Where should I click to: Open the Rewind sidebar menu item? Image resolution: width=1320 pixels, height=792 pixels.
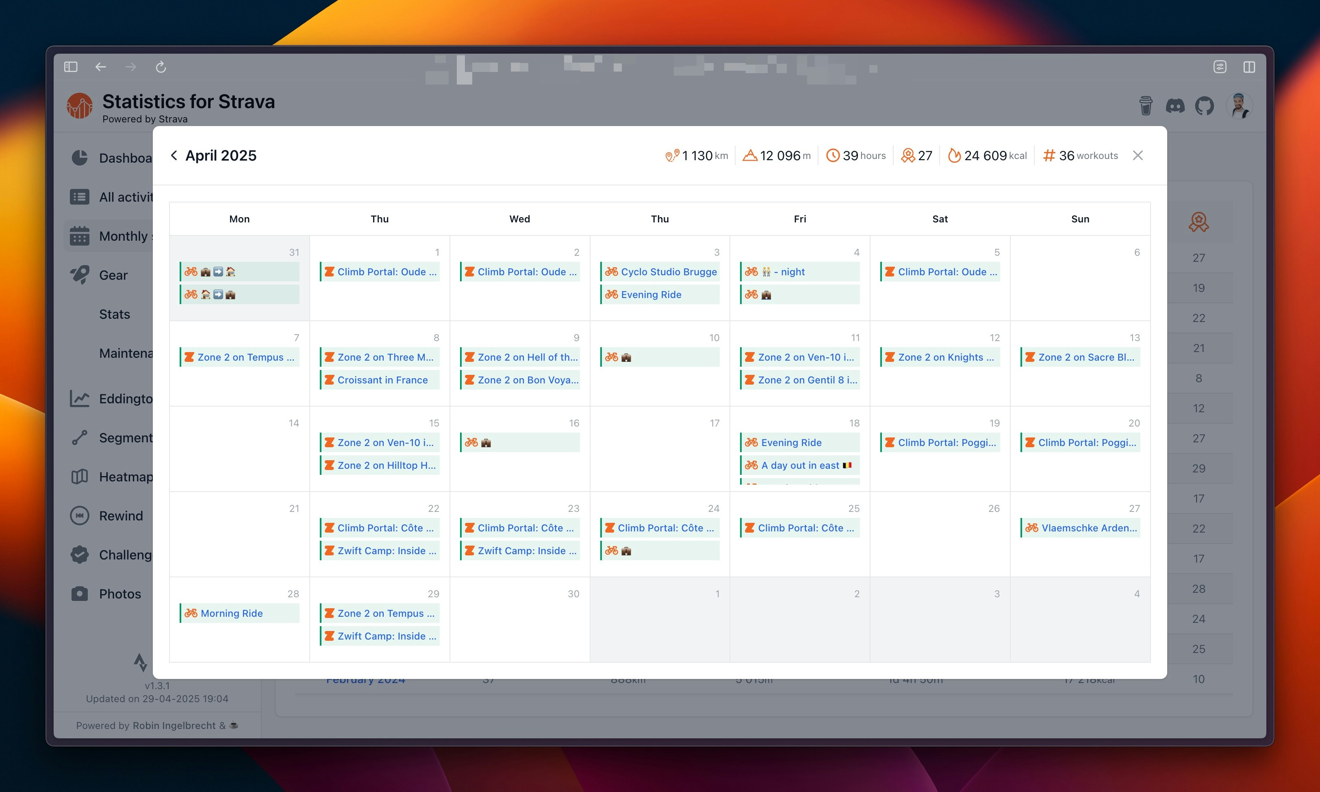coord(121,516)
